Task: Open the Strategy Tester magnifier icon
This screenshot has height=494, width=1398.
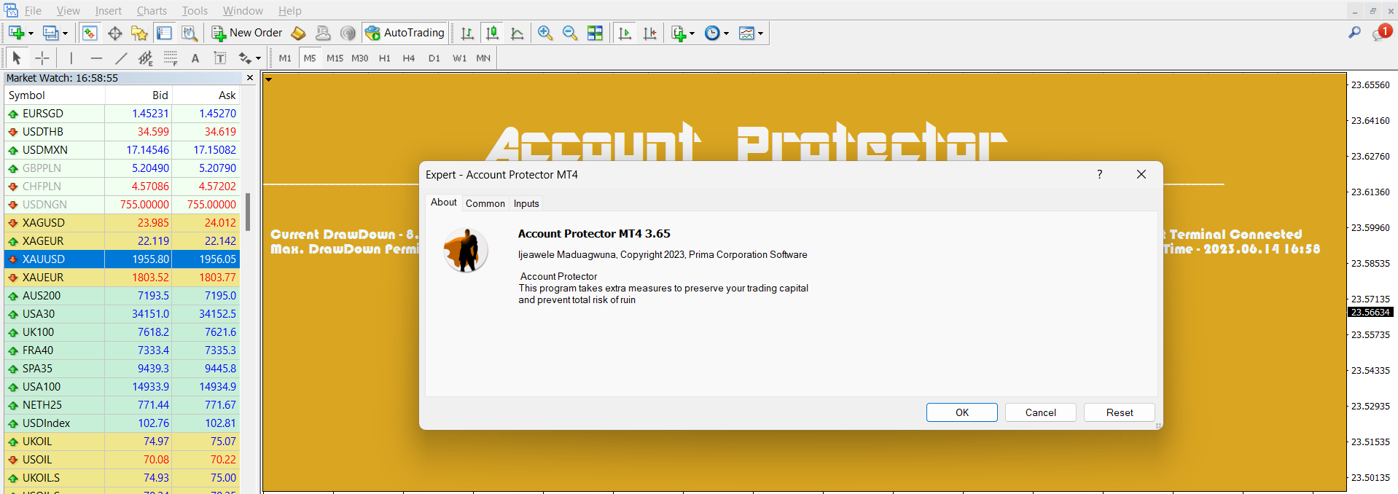Action: (x=190, y=33)
